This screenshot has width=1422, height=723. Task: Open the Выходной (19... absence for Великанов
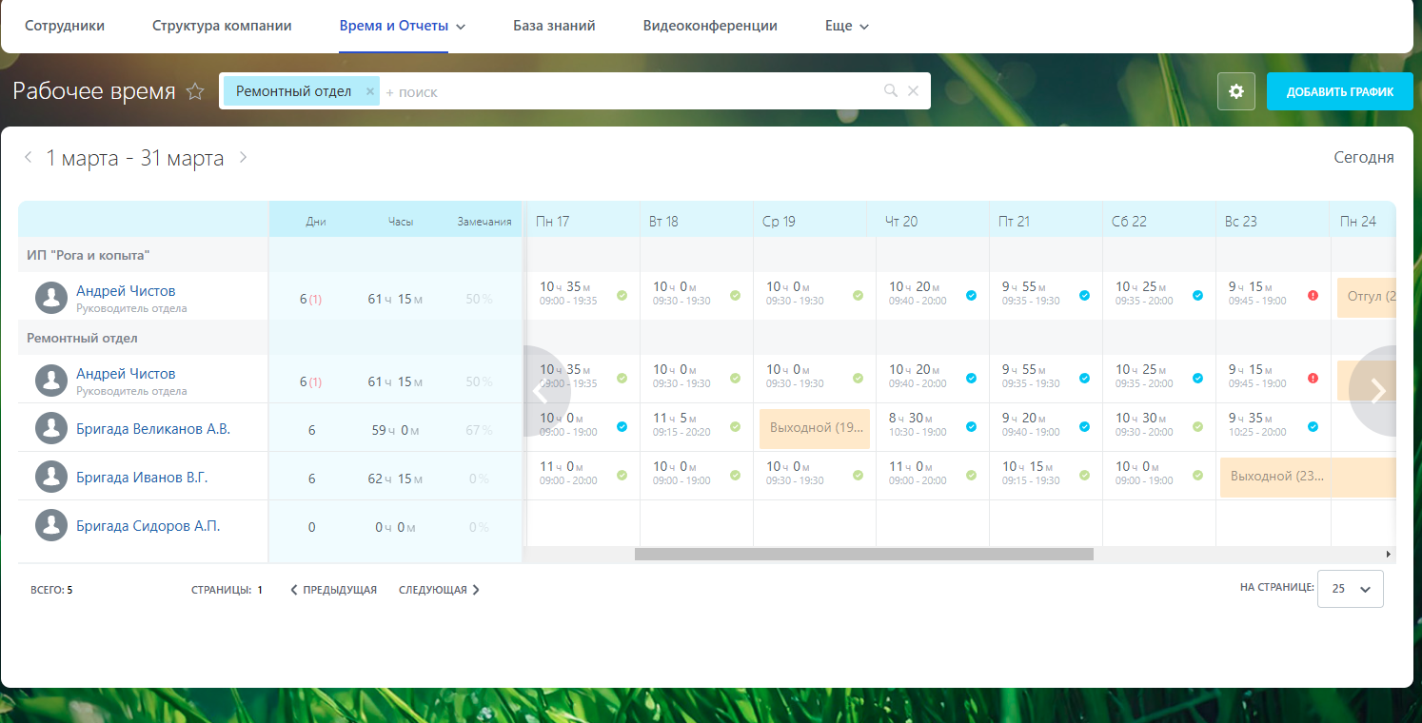(x=815, y=428)
